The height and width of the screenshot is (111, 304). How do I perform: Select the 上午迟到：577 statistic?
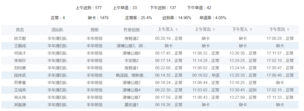click(x=89, y=8)
